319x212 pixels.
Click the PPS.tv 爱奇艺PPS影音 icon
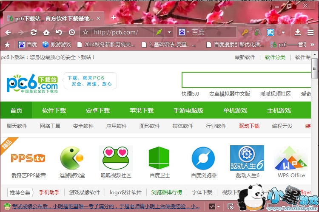tap(28, 158)
